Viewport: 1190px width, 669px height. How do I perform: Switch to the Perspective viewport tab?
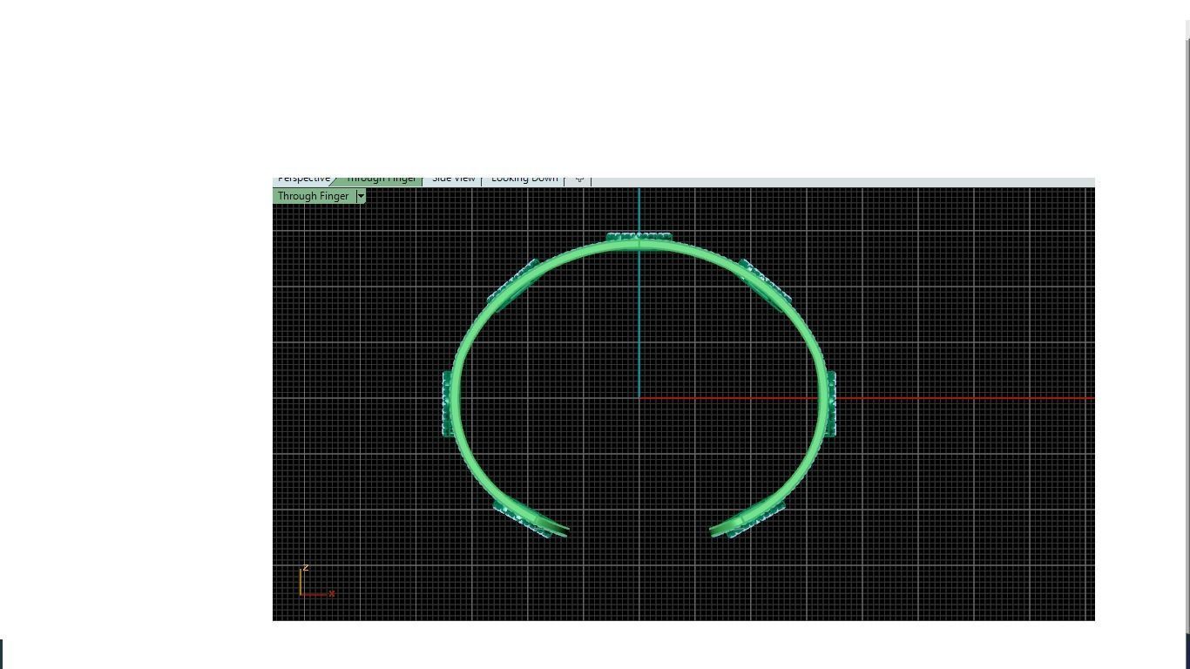click(304, 179)
